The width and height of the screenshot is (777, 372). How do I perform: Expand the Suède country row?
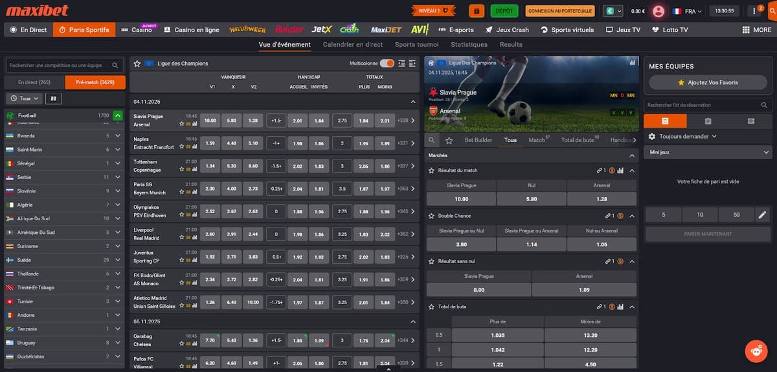click(x=117, y=260)
